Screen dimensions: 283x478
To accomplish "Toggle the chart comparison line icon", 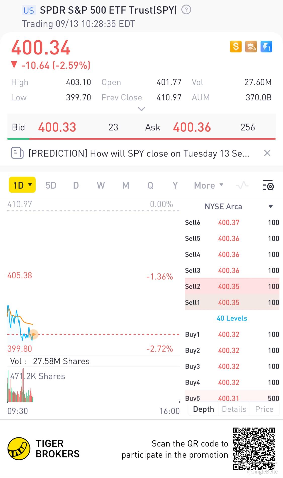I will (242, 186).
